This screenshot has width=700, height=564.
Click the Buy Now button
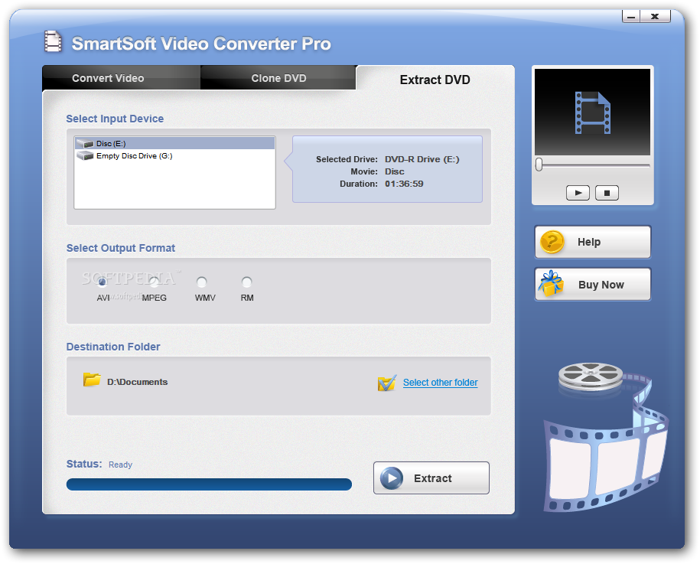[x=593, y=285]
